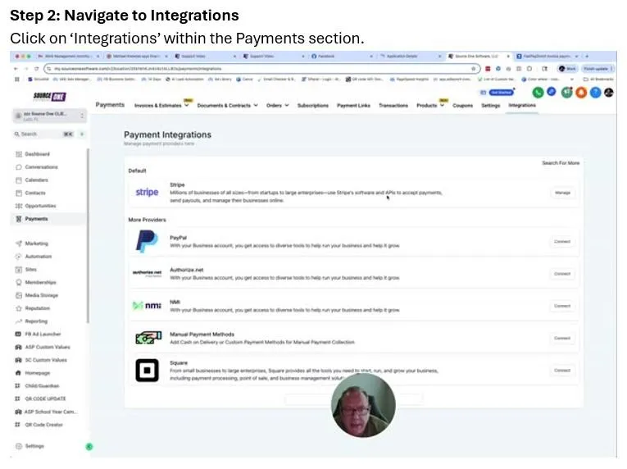This screenshot has height=469, width=627.
Task: Open the user profile avatar
Action: (609, 93)
